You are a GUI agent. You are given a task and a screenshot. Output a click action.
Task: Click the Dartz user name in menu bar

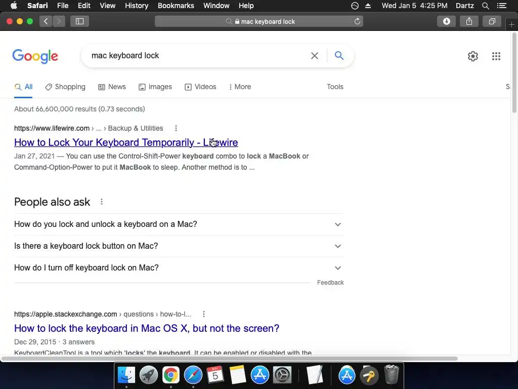point(464,6)
